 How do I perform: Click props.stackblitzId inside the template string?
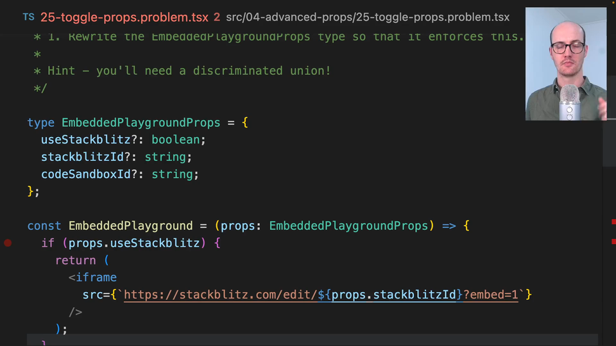click(394, 295)
